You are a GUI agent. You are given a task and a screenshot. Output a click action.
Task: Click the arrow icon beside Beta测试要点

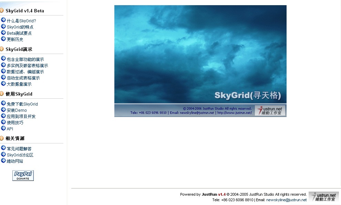[3, 33]
